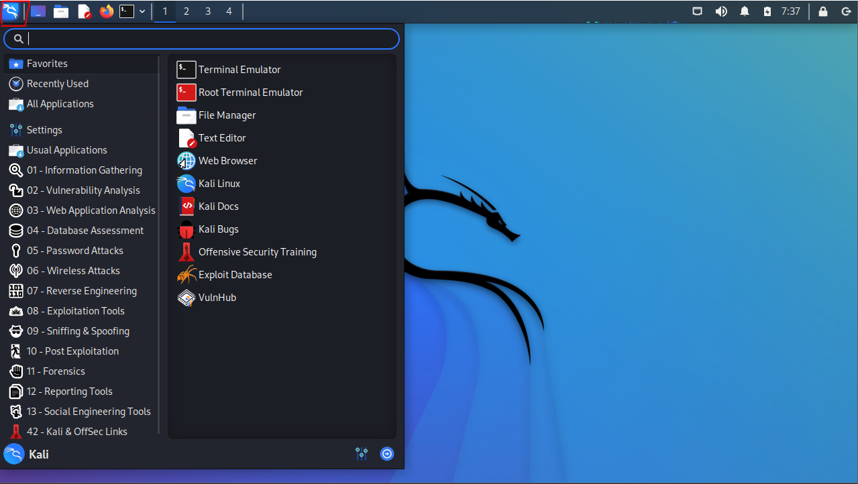Open 01 - Information Gathering category
This screenshot has width=858, height=484.
81,170
